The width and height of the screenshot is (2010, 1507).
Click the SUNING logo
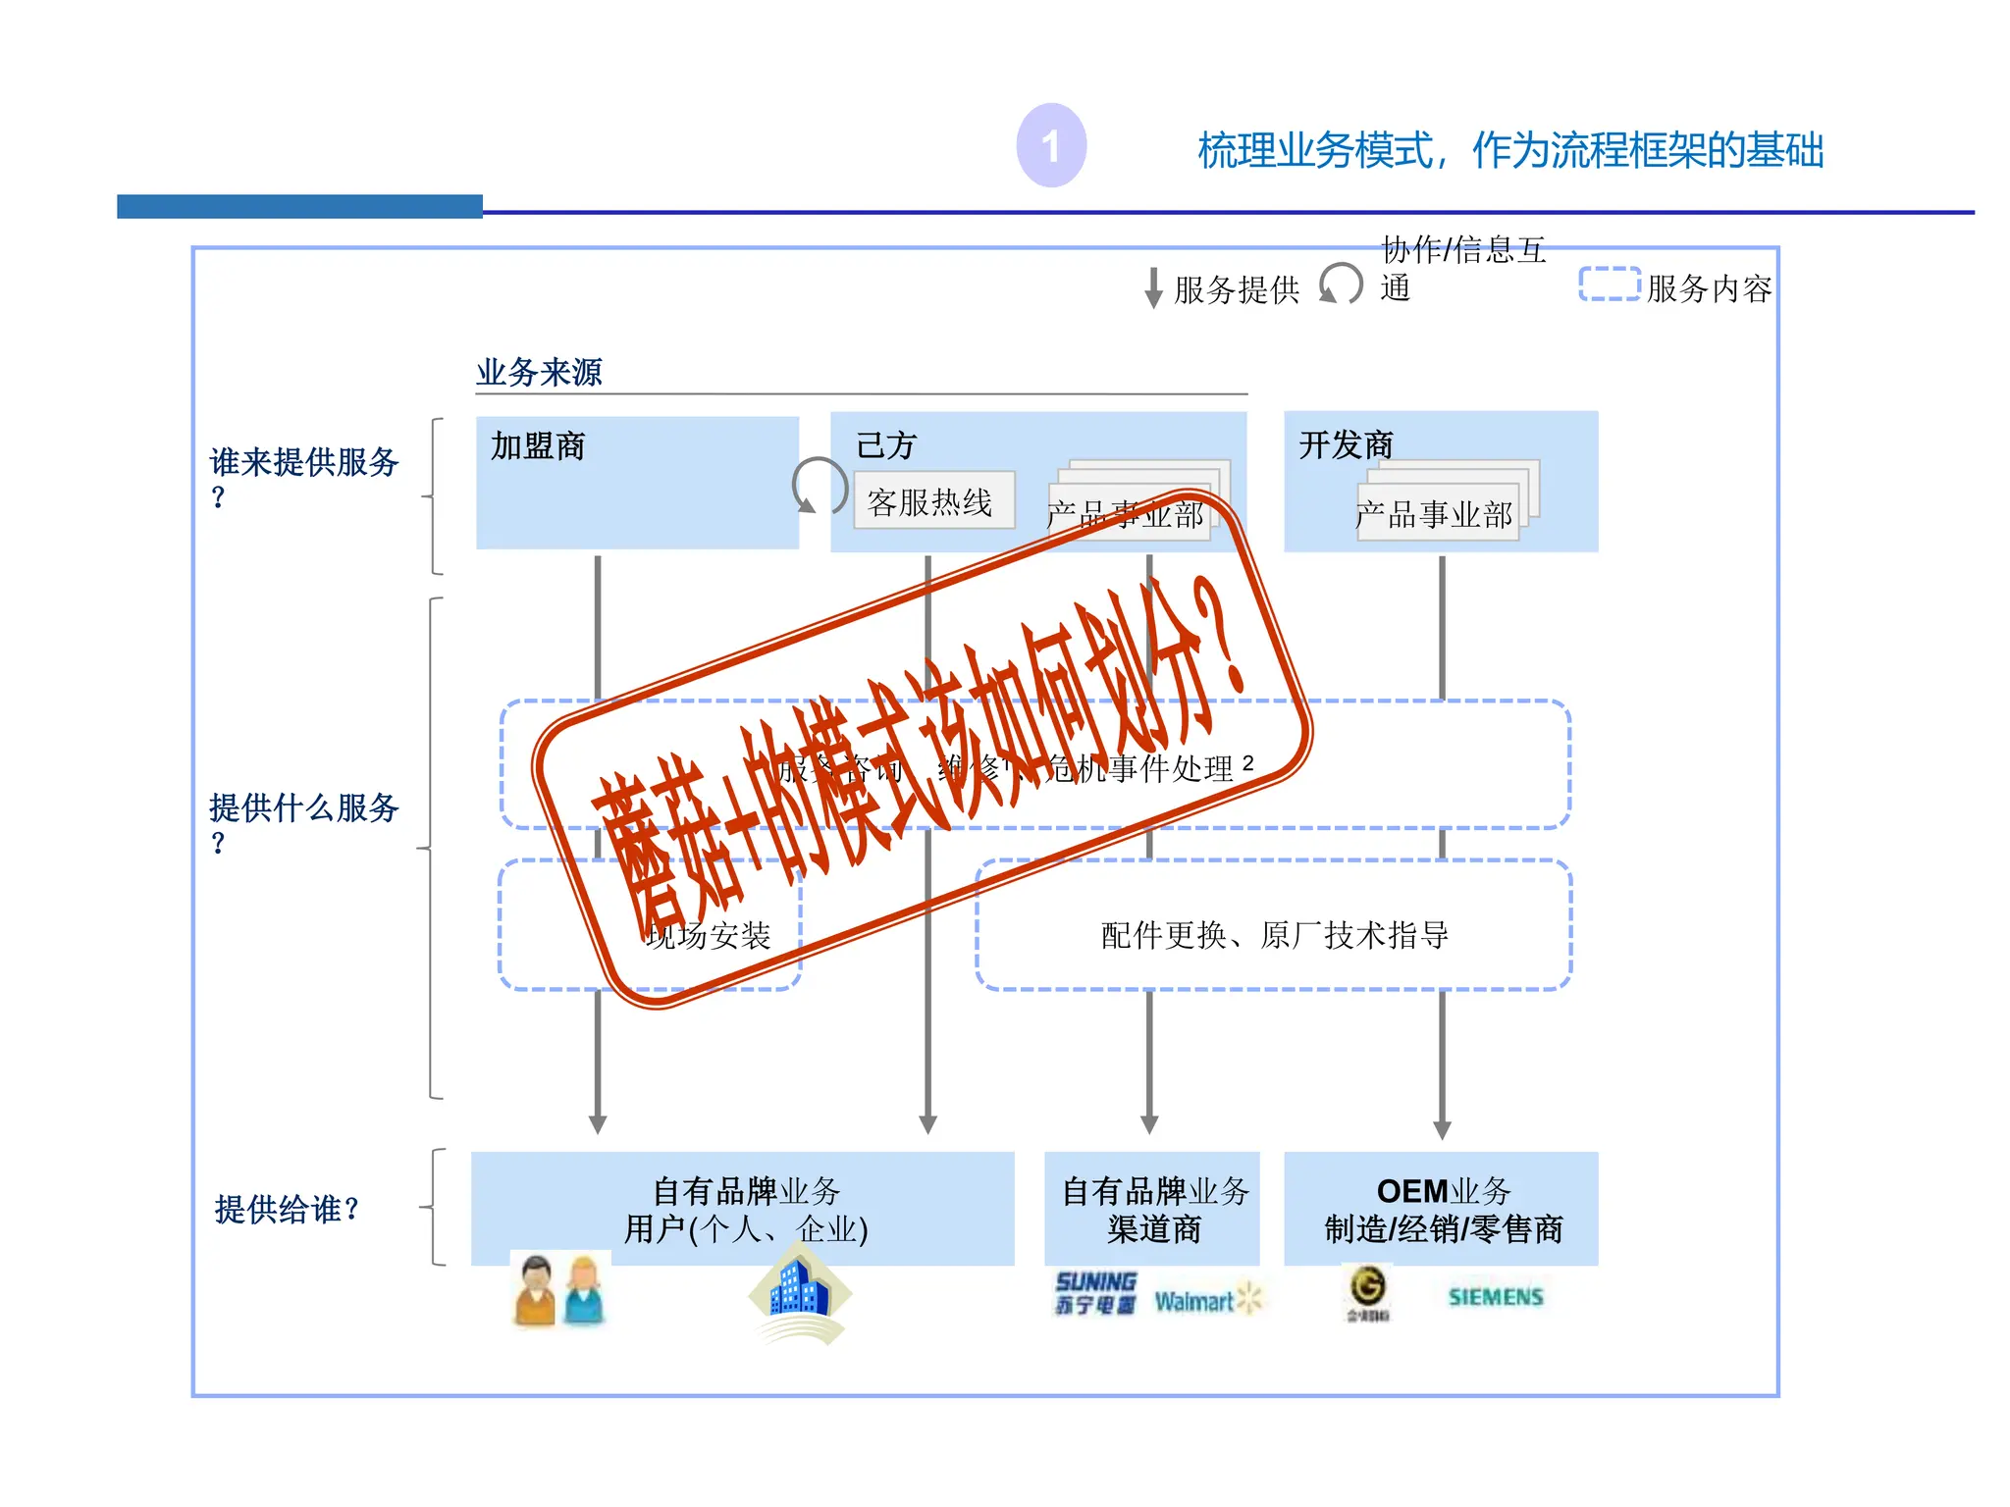pos(1096,1293)
